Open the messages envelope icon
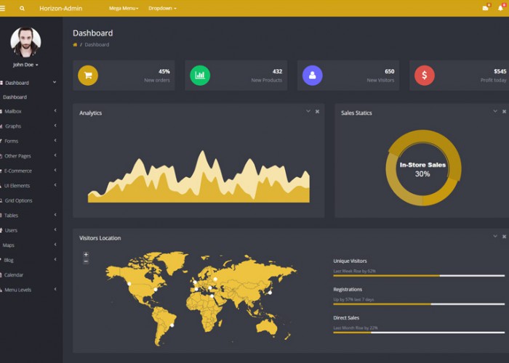 486,8
